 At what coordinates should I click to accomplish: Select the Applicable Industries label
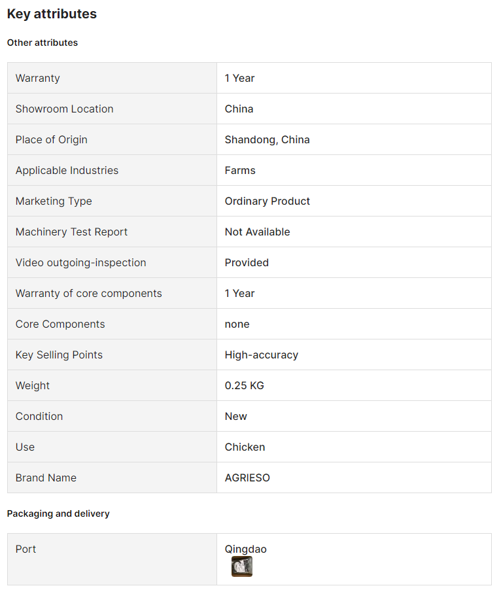(x=67, y=171)
